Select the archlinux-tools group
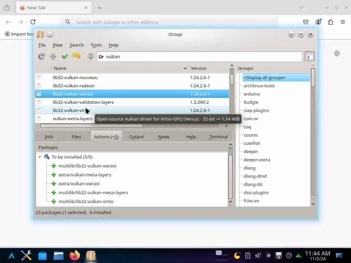 pos(259,86)
